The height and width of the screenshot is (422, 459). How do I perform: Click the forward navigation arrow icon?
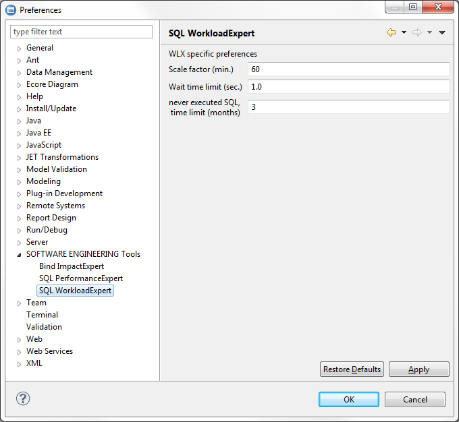click(416, 32)
